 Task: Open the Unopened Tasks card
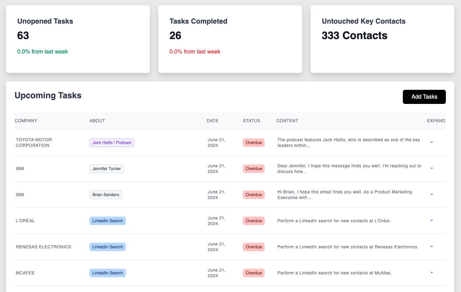[78, 39]
